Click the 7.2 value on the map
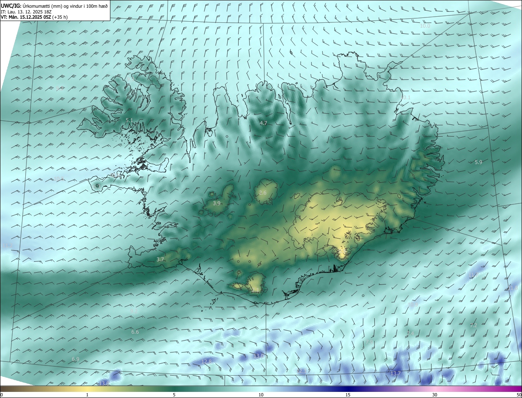 coord(473,326)
